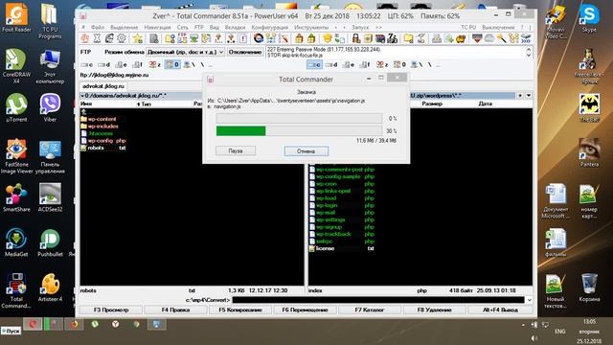
Task: Open Foxit Reader desktop shortcut
Action: click(16, 17)
